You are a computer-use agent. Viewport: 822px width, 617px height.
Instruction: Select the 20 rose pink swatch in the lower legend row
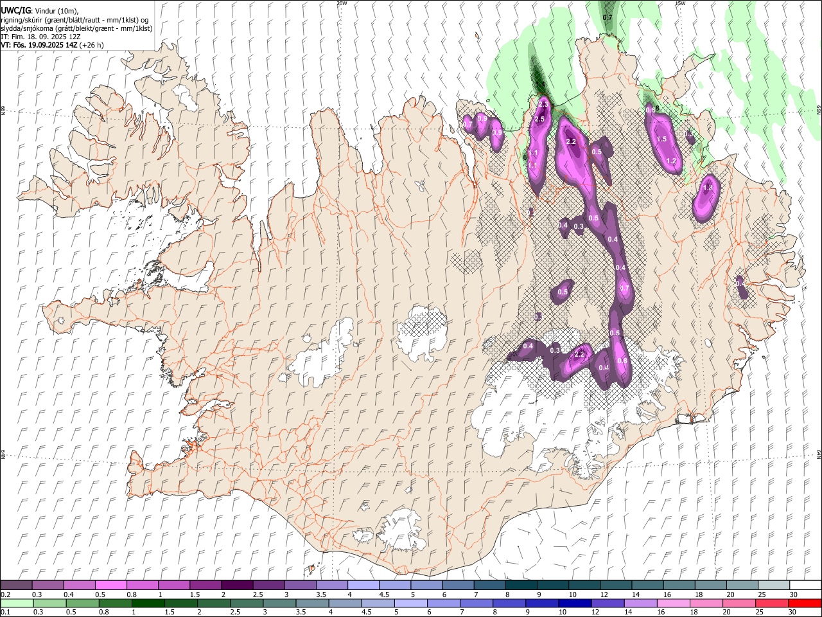[x=738, y=603]
